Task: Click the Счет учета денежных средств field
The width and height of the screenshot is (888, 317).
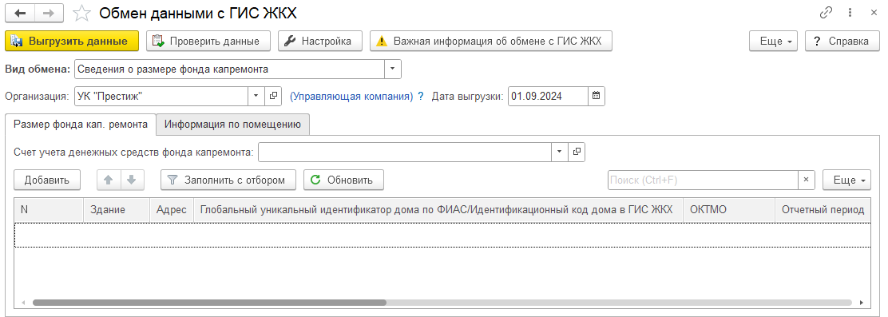Action: tap(404, 152)
